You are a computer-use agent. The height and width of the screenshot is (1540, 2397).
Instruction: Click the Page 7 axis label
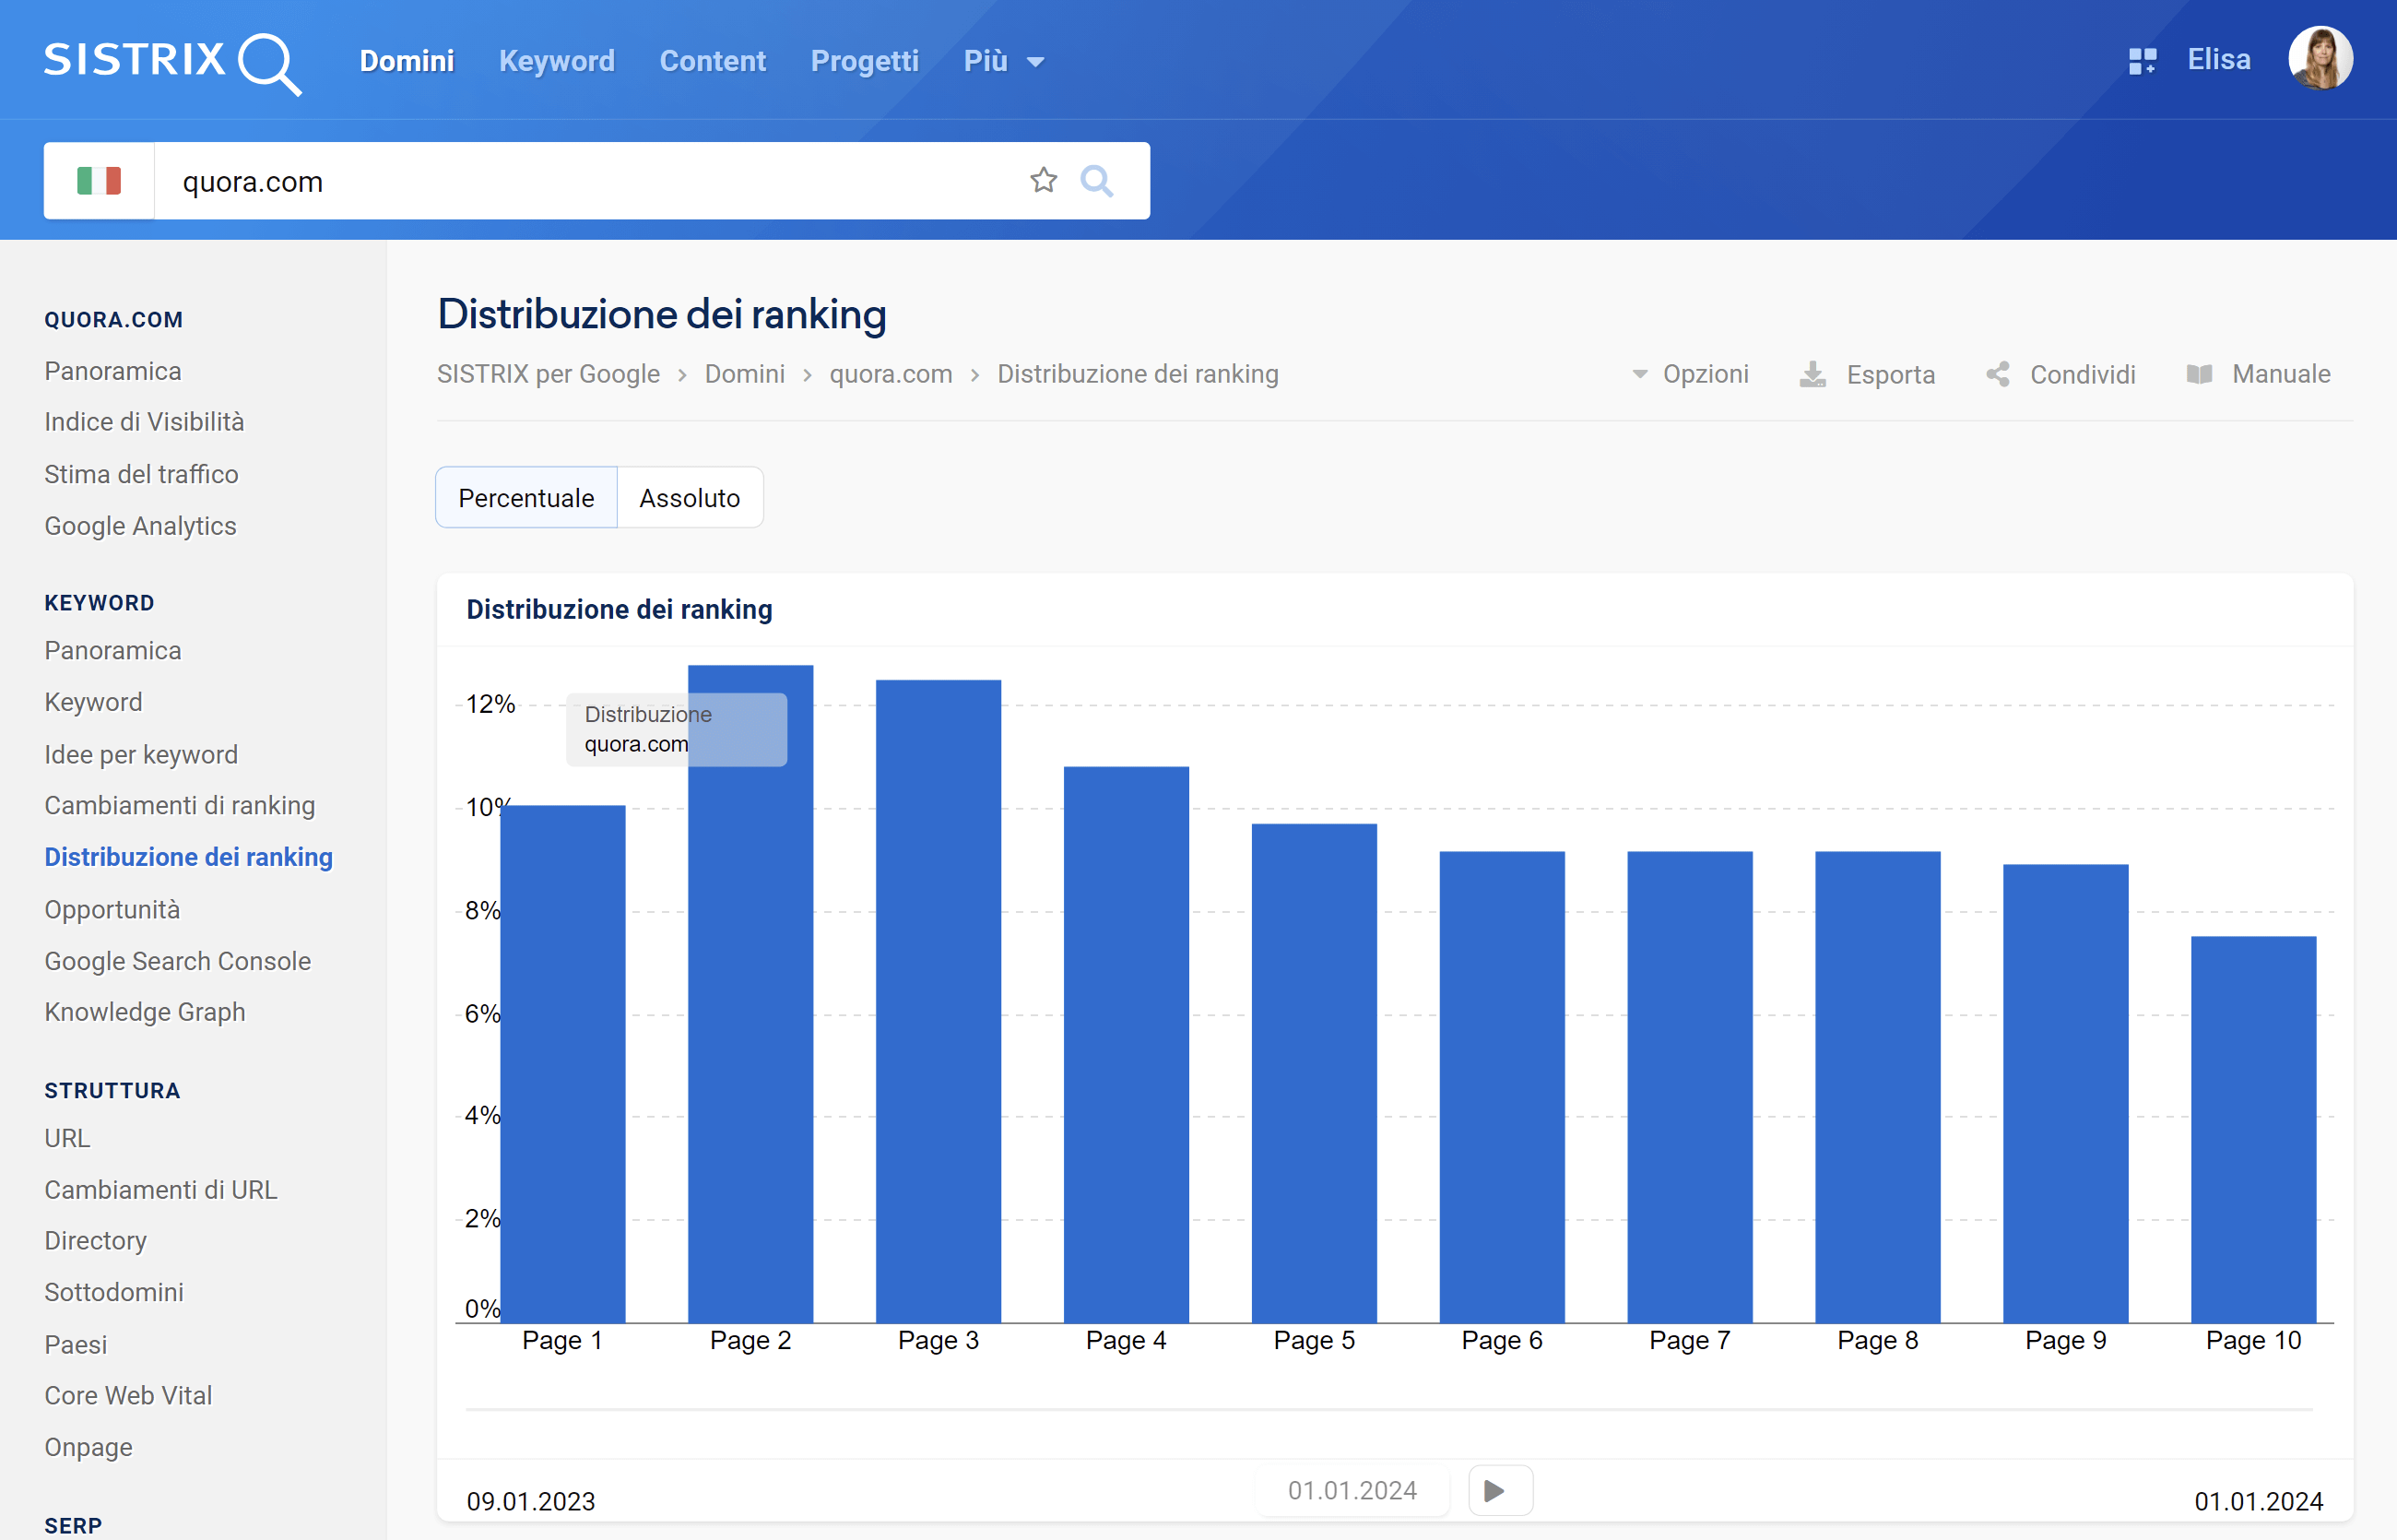click(1689, 1341)
